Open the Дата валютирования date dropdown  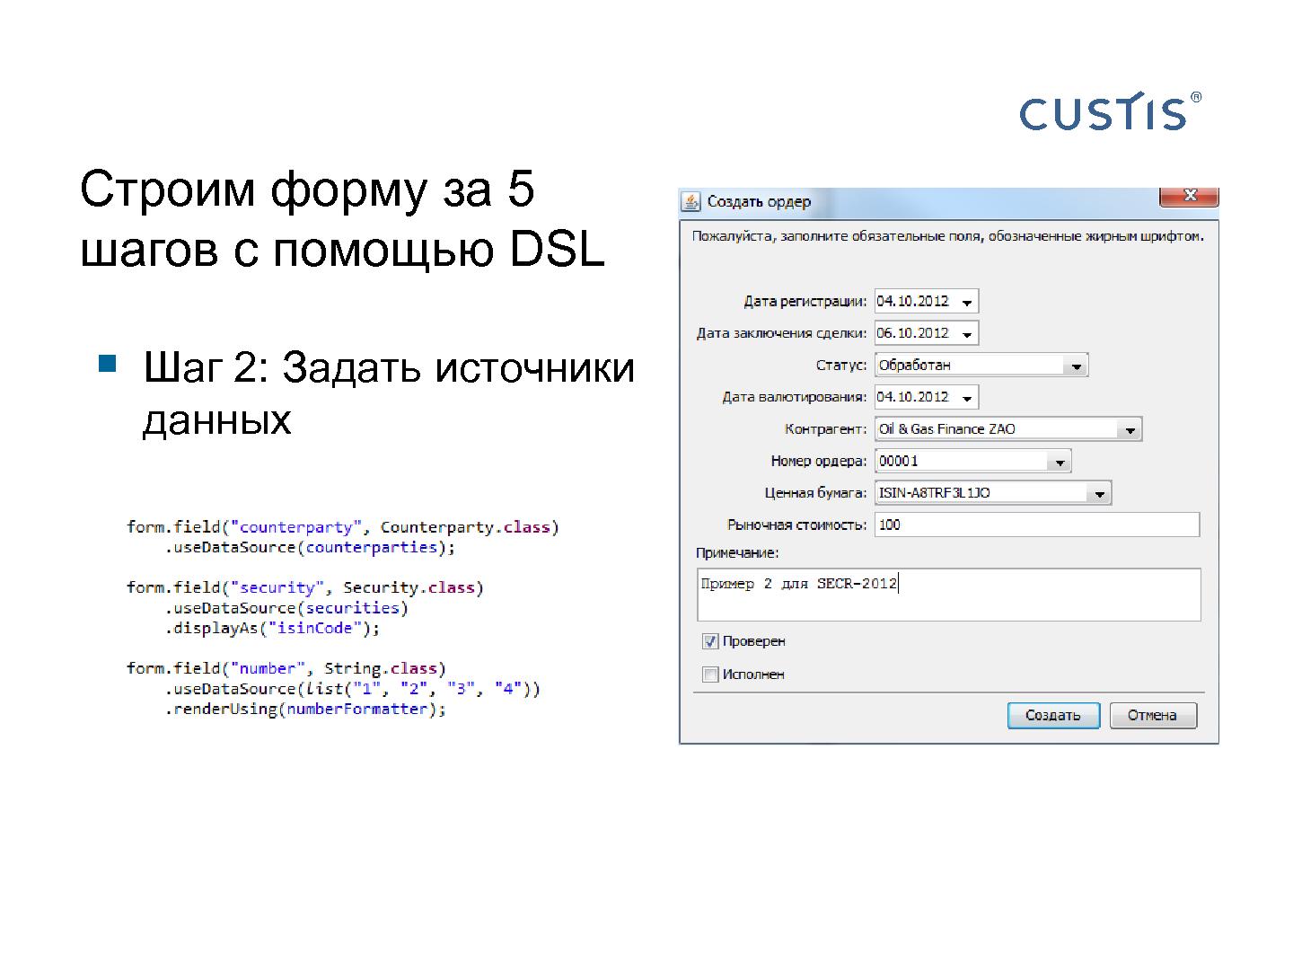[x=966, y=398]
